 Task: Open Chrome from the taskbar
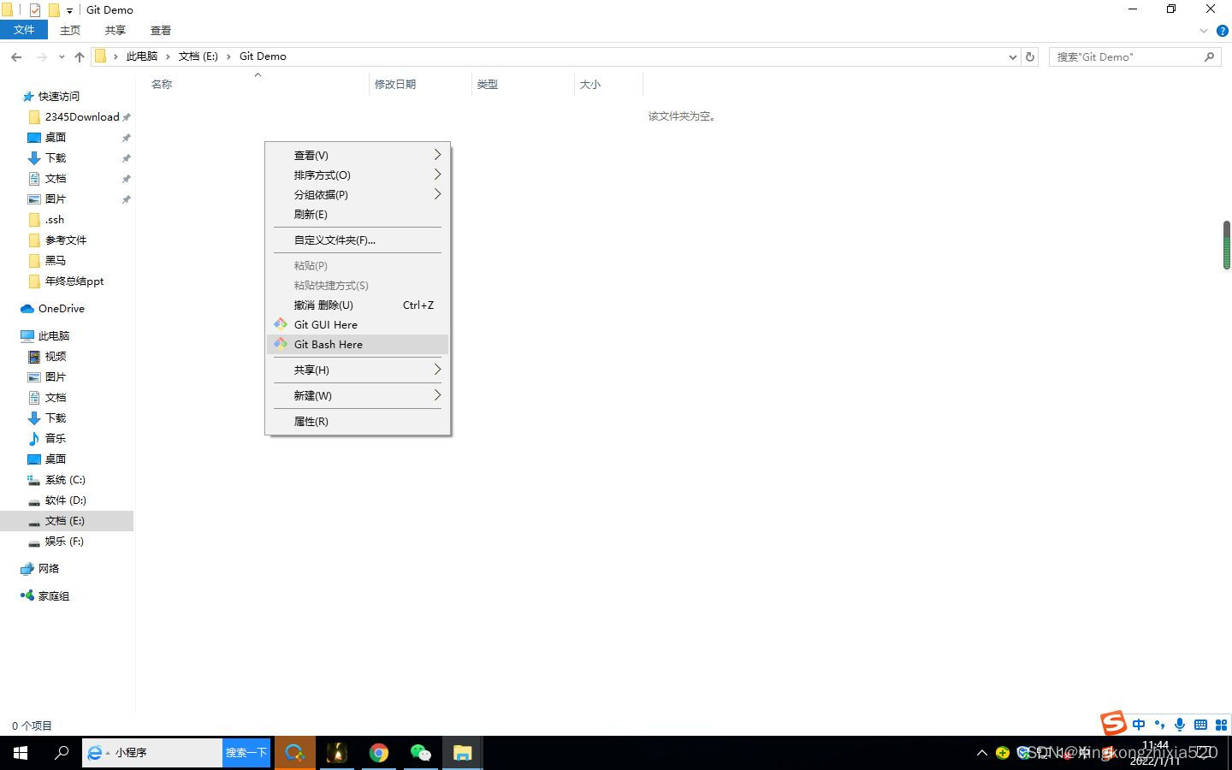pos(379,753)
